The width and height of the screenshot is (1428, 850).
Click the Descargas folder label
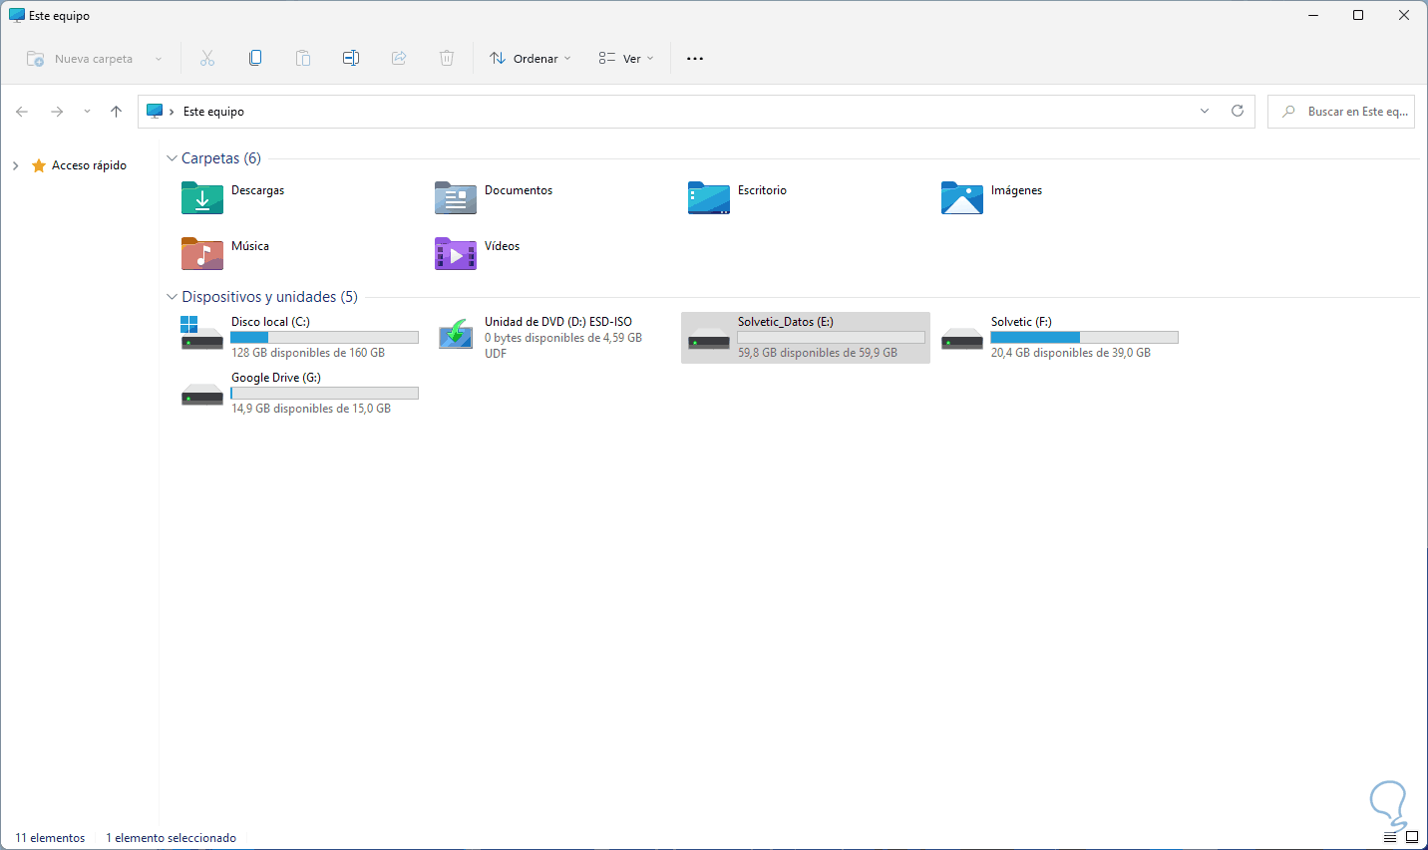pos(257,190)
